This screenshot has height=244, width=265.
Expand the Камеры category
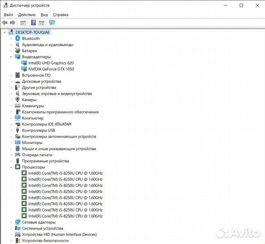11,100
